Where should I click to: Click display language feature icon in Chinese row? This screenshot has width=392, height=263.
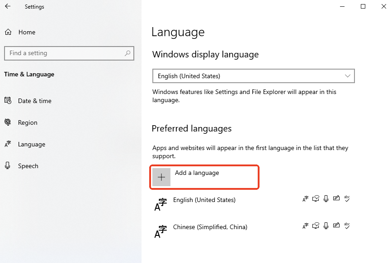[306, 226]
